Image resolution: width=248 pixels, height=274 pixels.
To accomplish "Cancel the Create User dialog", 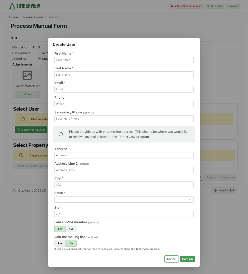I will click(x=172, y=259).
